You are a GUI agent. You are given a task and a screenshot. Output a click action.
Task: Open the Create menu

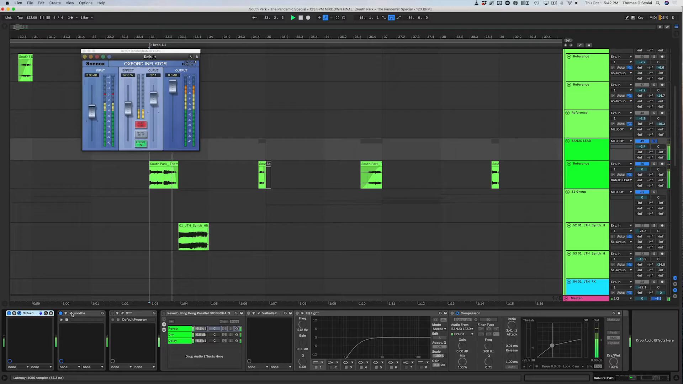(55, 3)
